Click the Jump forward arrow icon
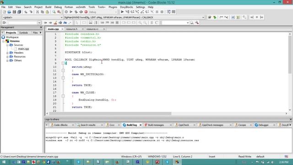 (50, 22)
